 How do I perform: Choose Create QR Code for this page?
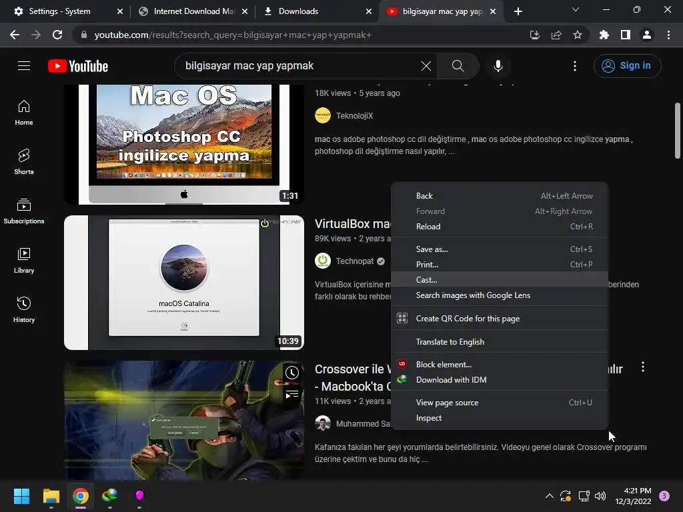click(x=499, y=318)
